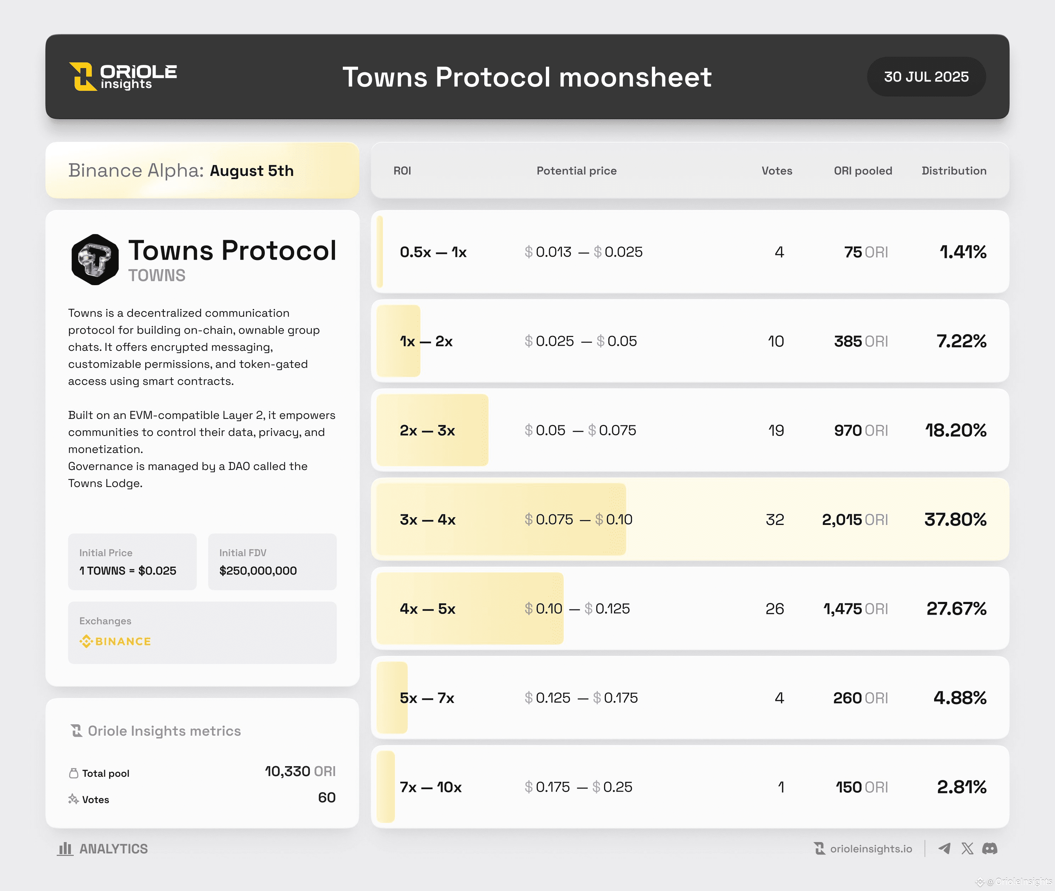Click the 5x — 7x ROI label
This screenshot has height=891, width=1055.
click(x=427, y=698)
